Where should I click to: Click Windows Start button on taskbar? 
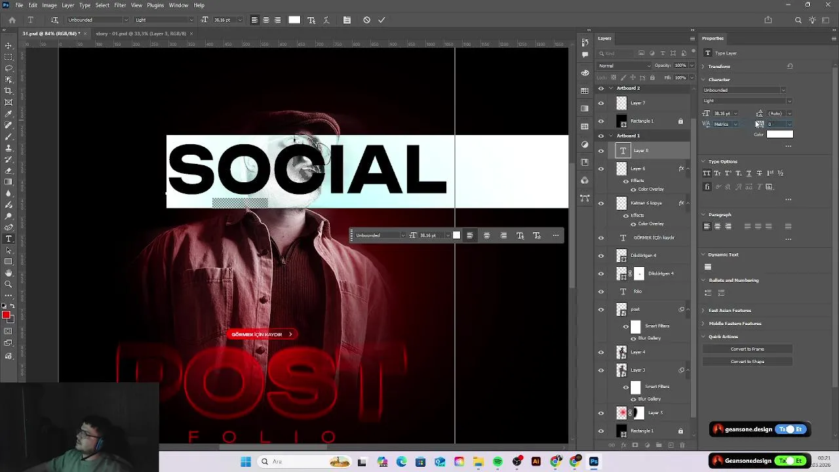246,462
